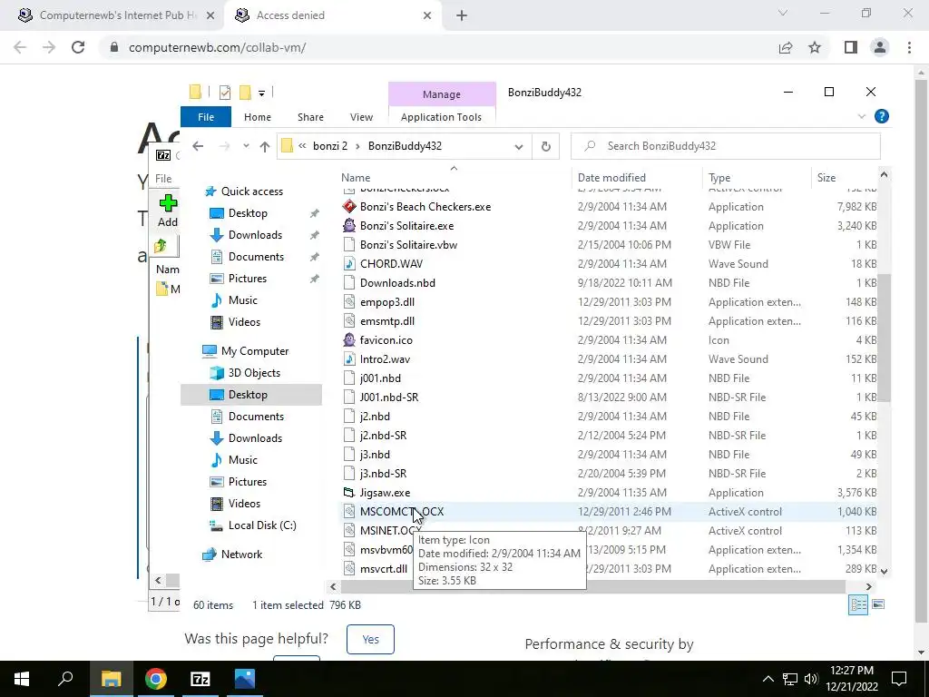Select the Bonzi's Solitaire.exe purple icon
The width and height of the screenshot is (929, 697).
pyautogui.click(x=349, y=226)
